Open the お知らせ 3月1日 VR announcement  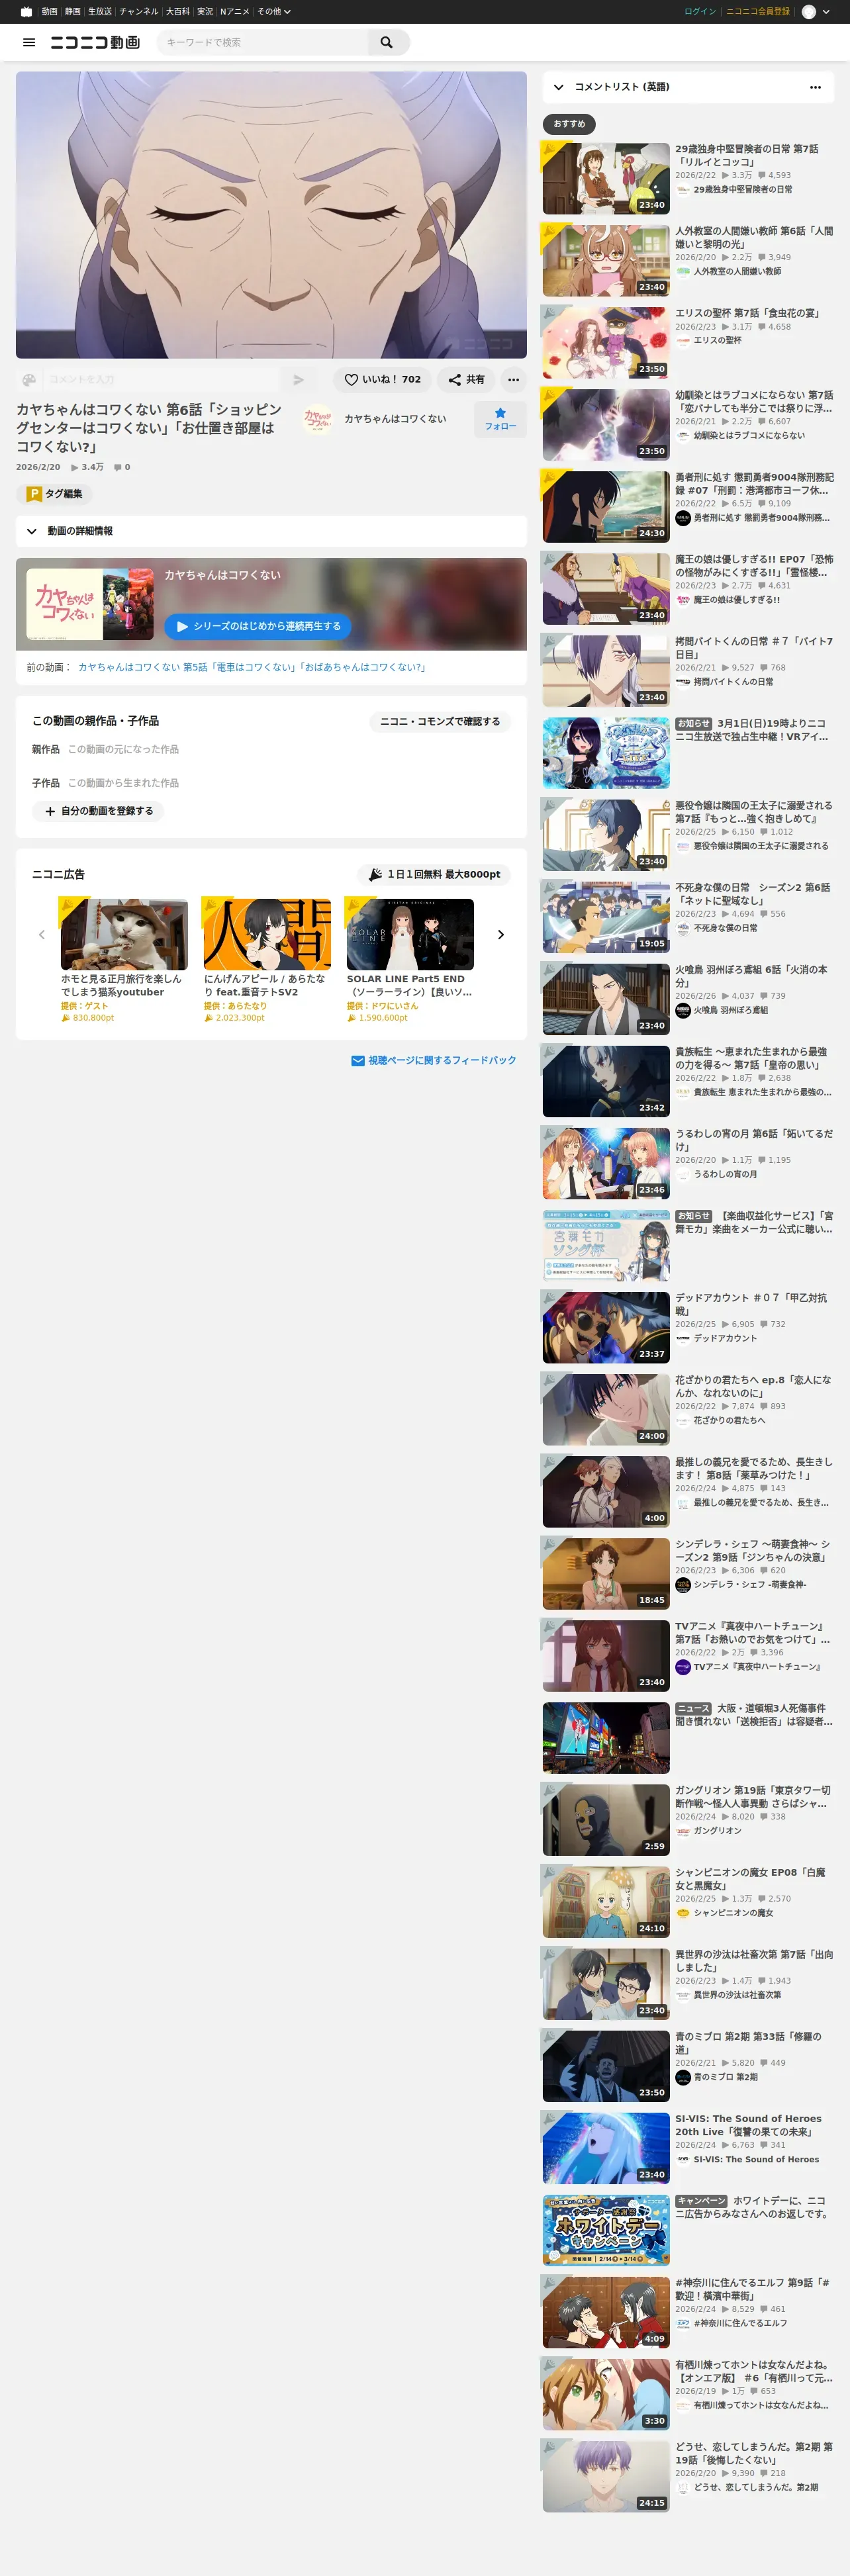[x=688, y=753]
